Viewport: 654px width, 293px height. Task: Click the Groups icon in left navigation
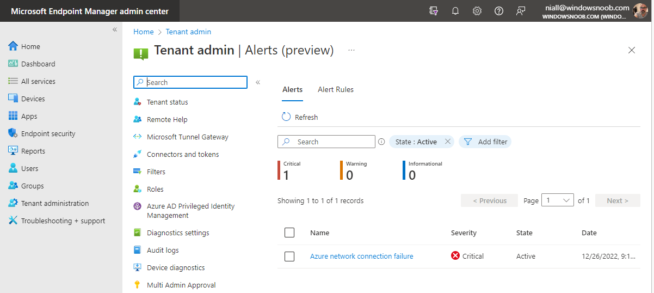point(13,186)
